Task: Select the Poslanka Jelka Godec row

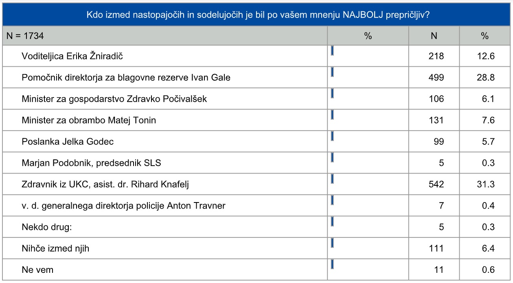Action: coord(68,141)
